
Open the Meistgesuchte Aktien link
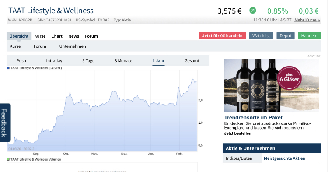(x=285, y=158)
